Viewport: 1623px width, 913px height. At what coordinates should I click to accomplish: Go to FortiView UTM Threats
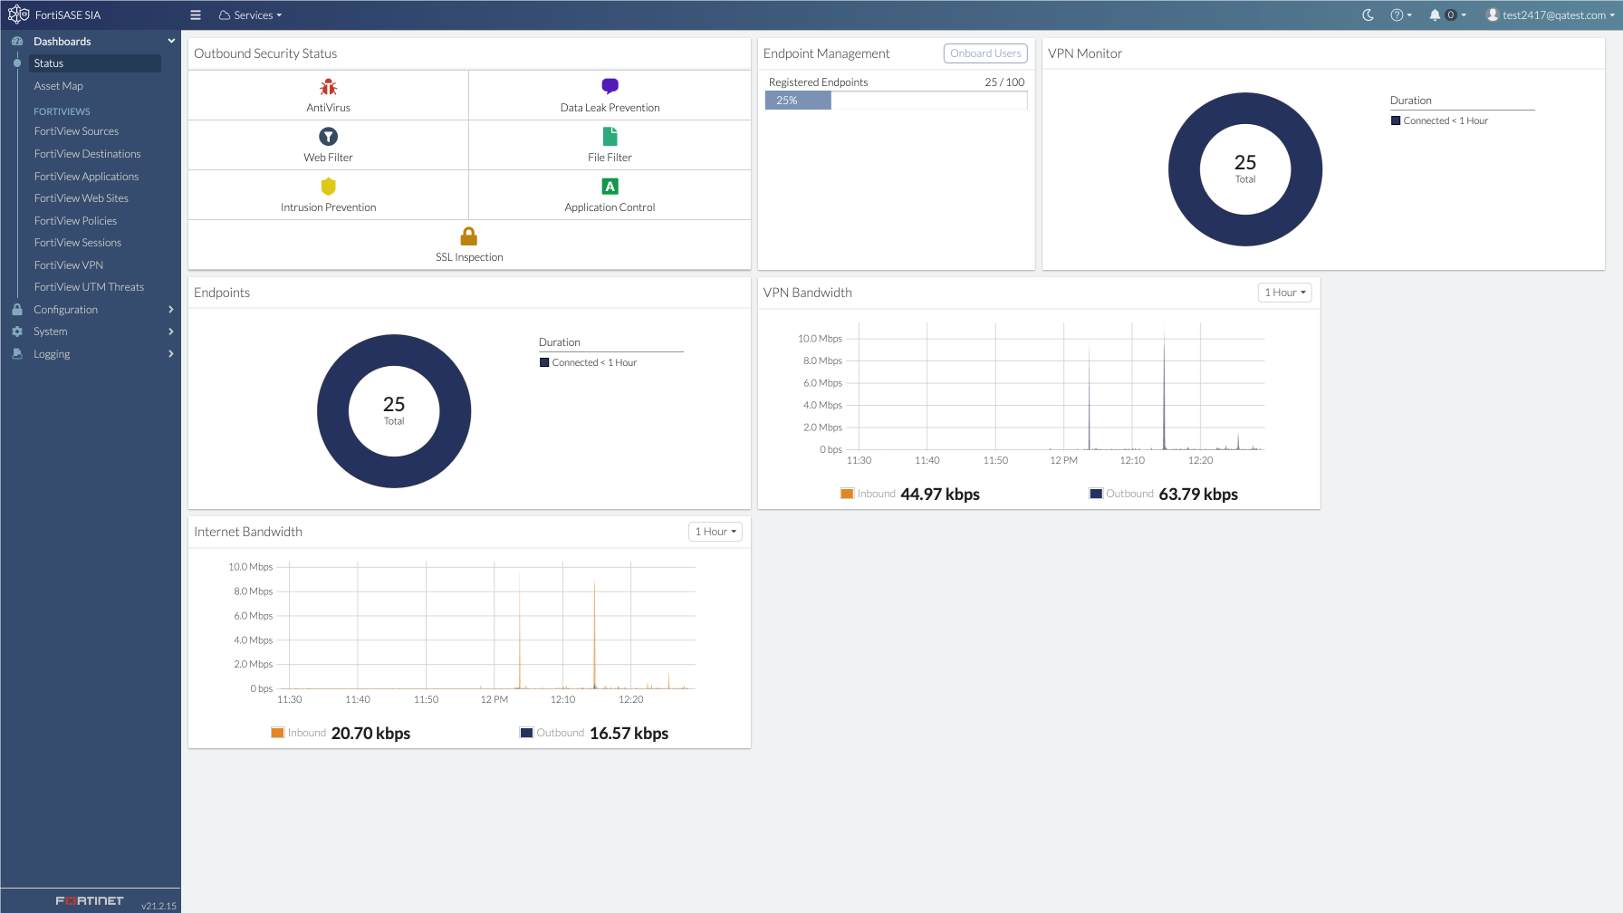tap(89, 287)
